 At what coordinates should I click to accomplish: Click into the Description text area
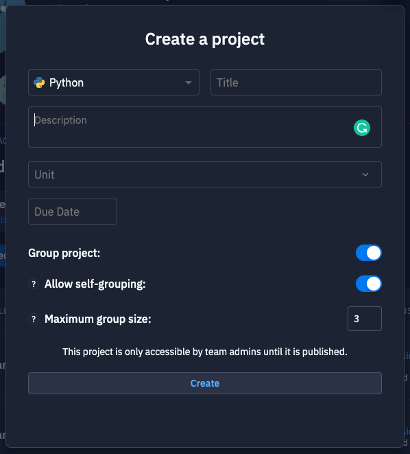click(x=205, y=127)
